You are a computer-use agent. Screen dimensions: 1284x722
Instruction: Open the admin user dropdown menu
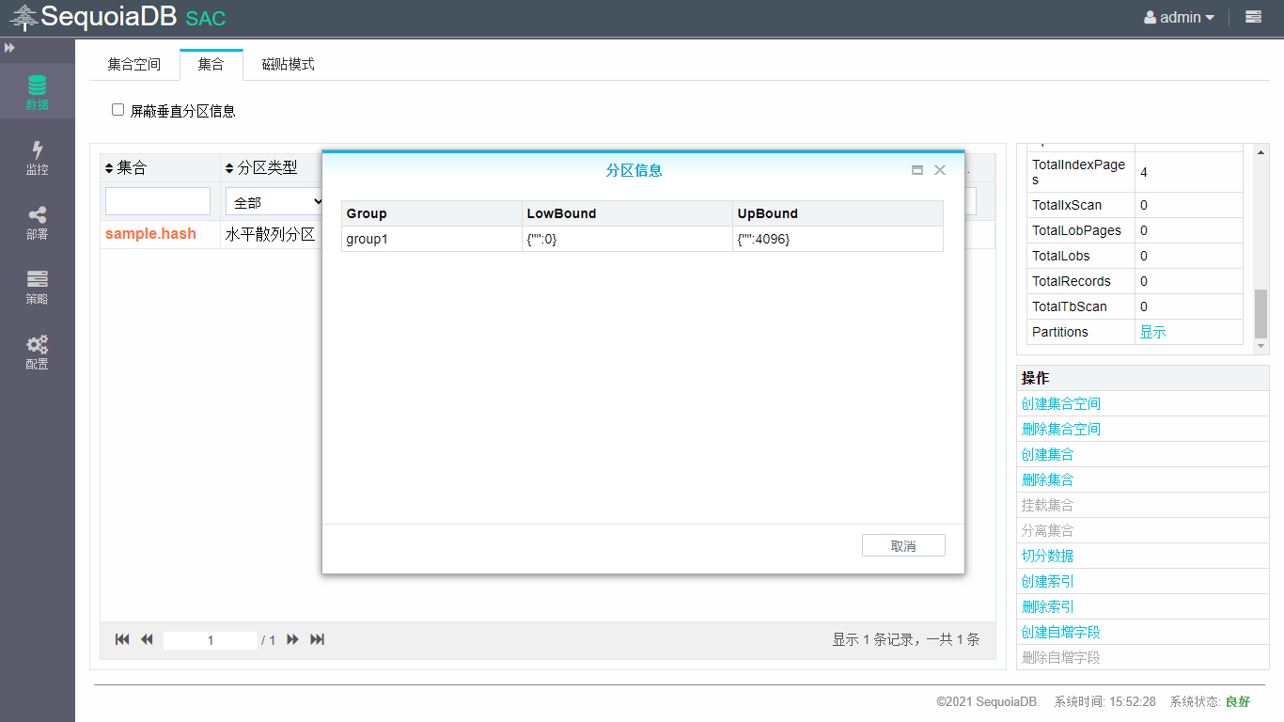1179,17
